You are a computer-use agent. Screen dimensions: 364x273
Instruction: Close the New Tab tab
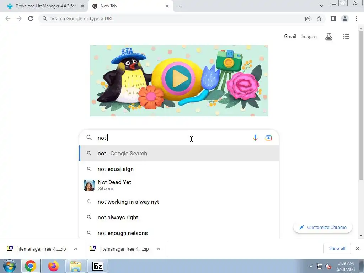(x=167, y=6)
